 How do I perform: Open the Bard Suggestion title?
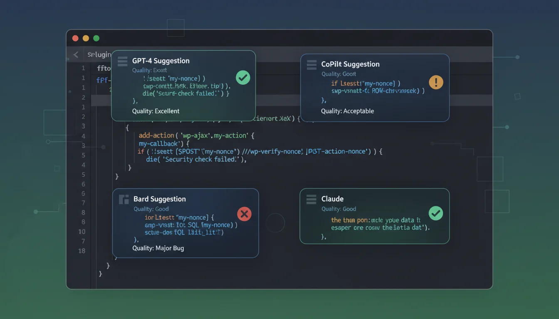click(x=160, y=199)
